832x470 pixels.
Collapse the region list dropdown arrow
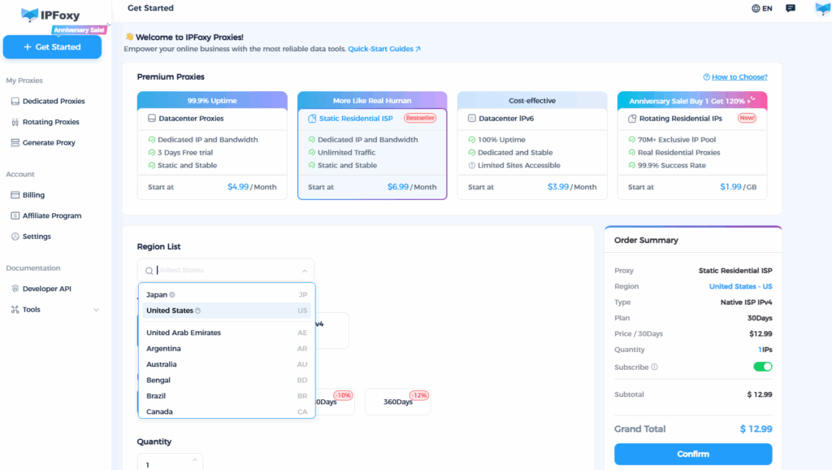point(305,271)
